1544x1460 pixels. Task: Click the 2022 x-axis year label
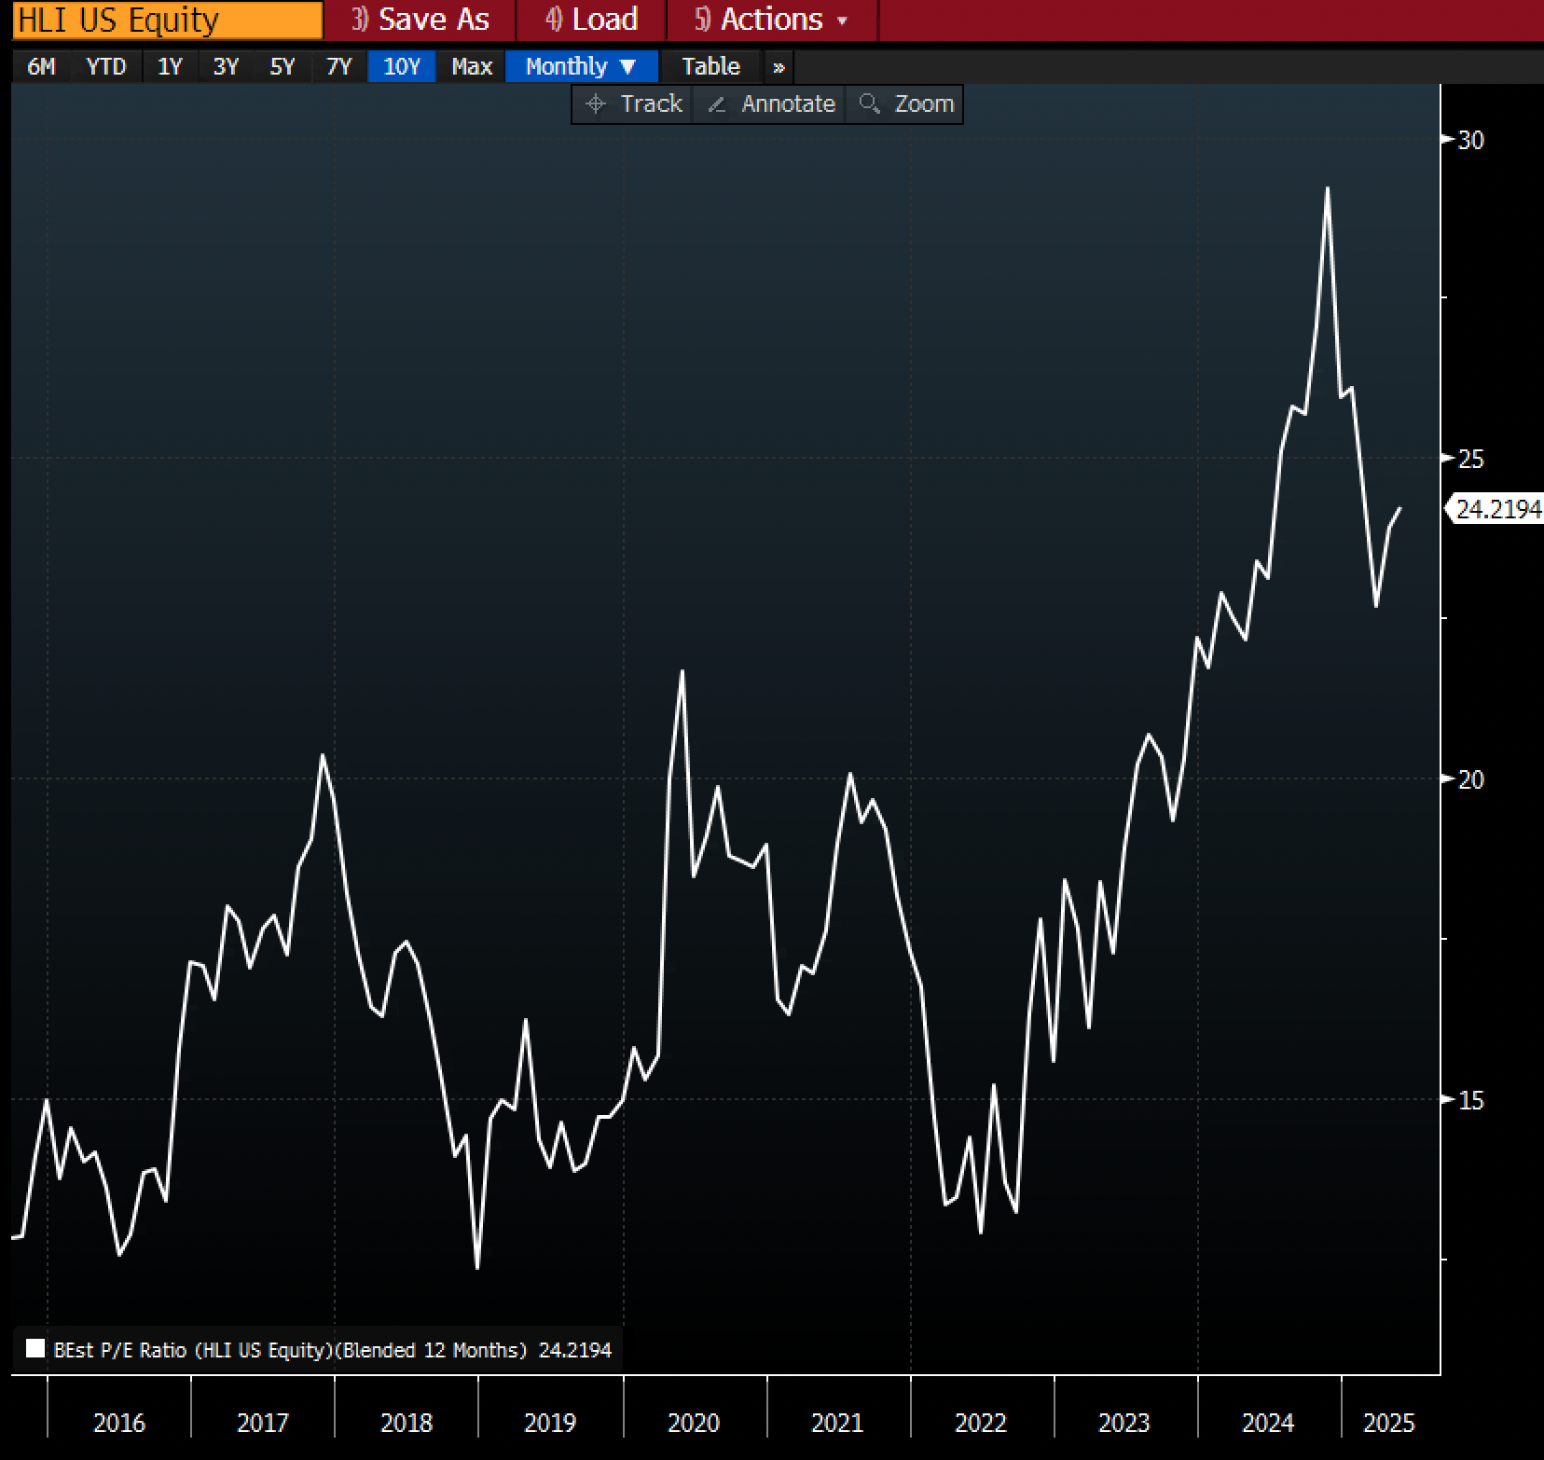[x=981, y=1423]
